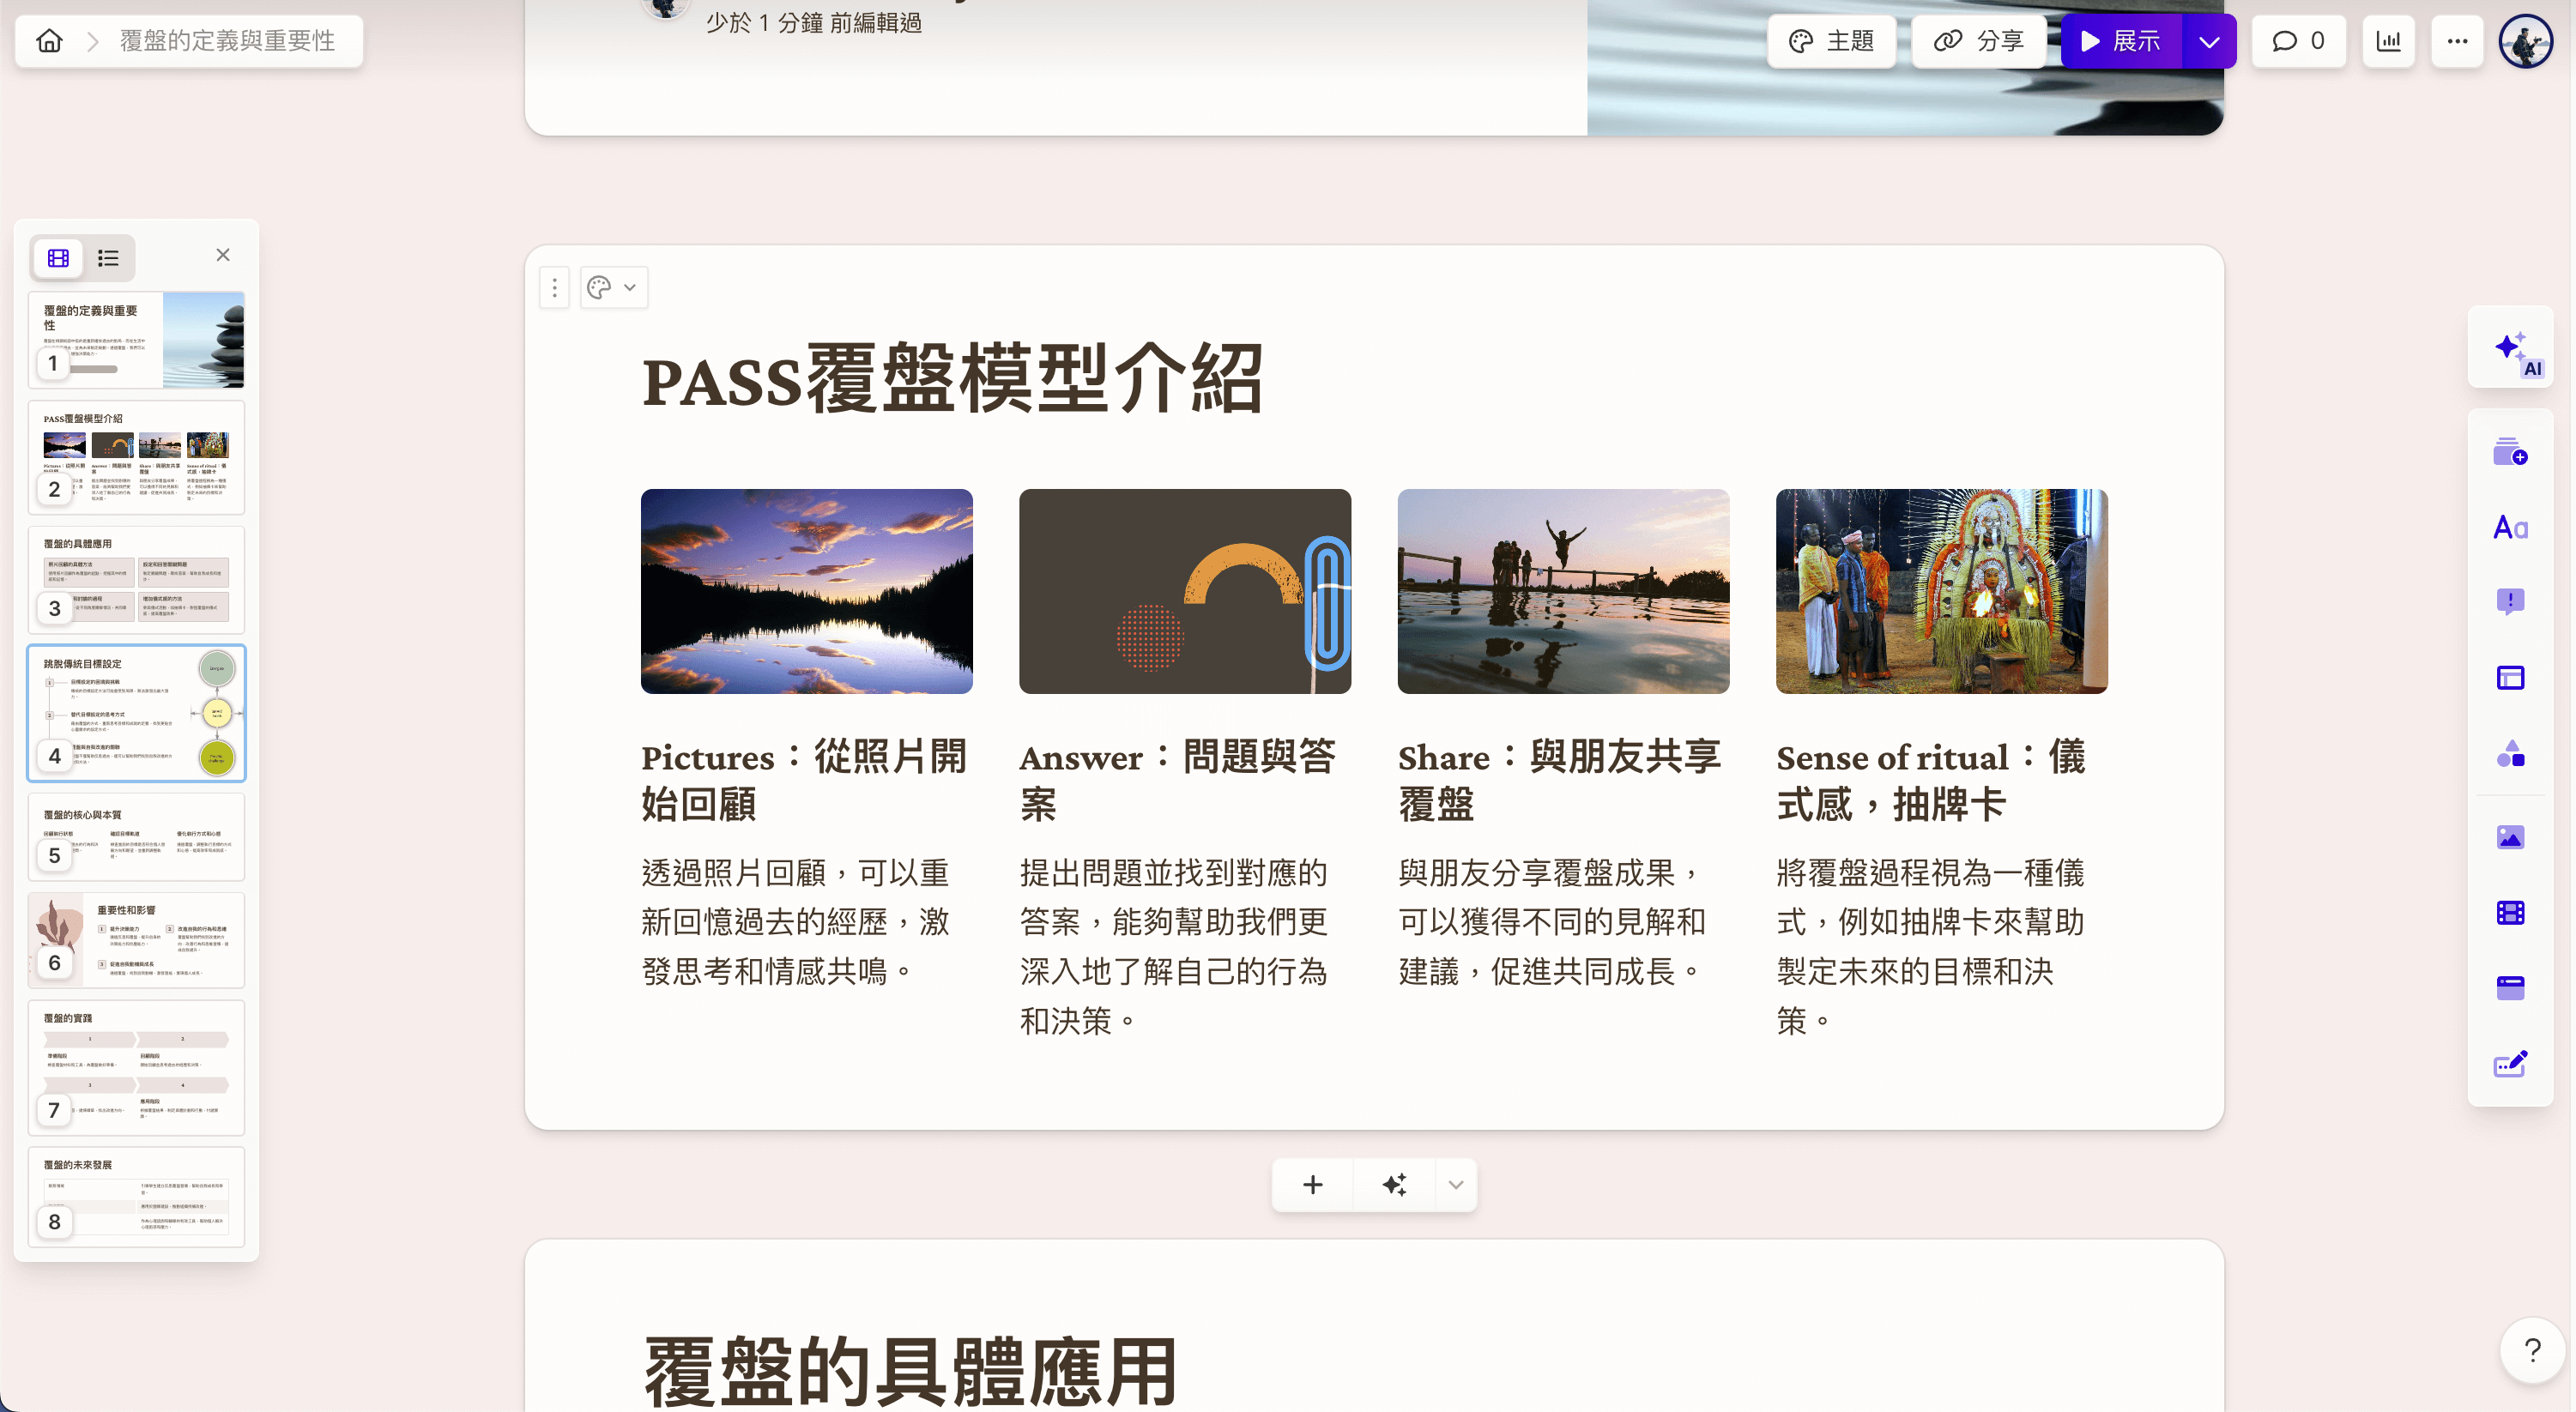This screenshot has height=1412, width=2576.
Task: Click the card templates icon in sidebar
Action: tap(2511, 452)
